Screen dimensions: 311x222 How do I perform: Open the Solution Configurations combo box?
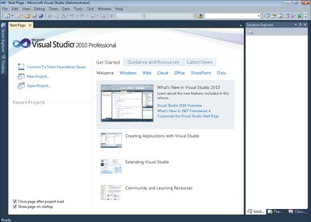[x=129, y=16]
